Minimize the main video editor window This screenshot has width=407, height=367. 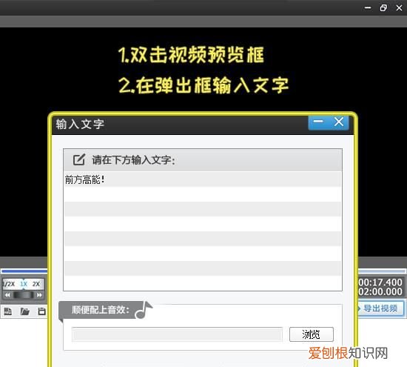pyautogui.click(x=368, y=8)
